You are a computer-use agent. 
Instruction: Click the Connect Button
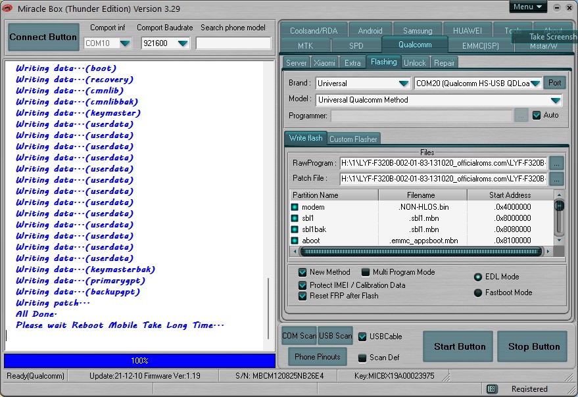pos(43,37)
